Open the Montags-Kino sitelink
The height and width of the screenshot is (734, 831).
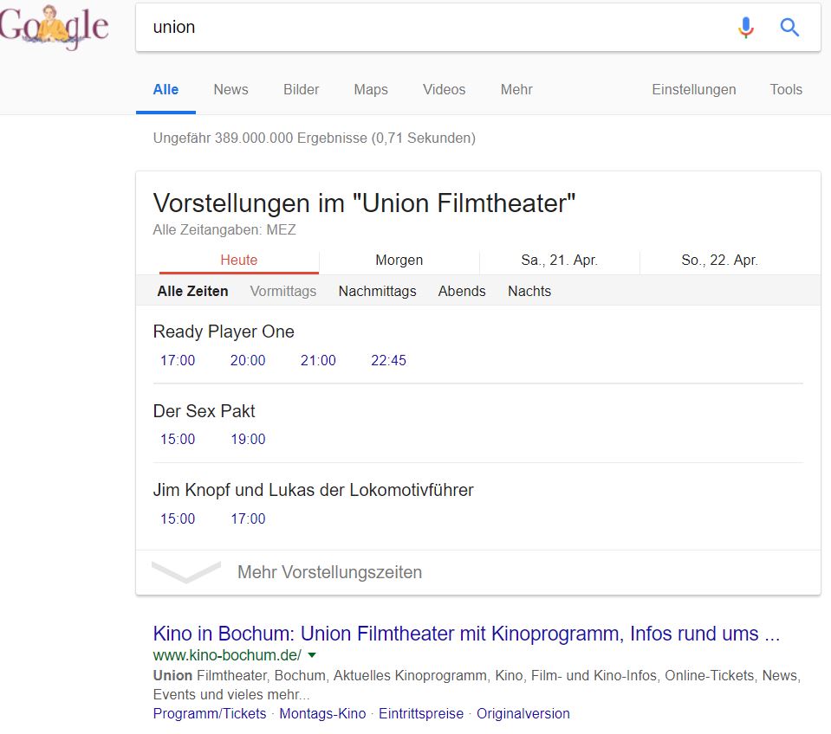pyautogui.click(x=322, y=713)
